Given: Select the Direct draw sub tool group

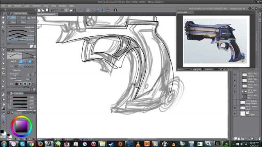Looking at the screenshot, I should pyautogui.click(x=12, y=18).
